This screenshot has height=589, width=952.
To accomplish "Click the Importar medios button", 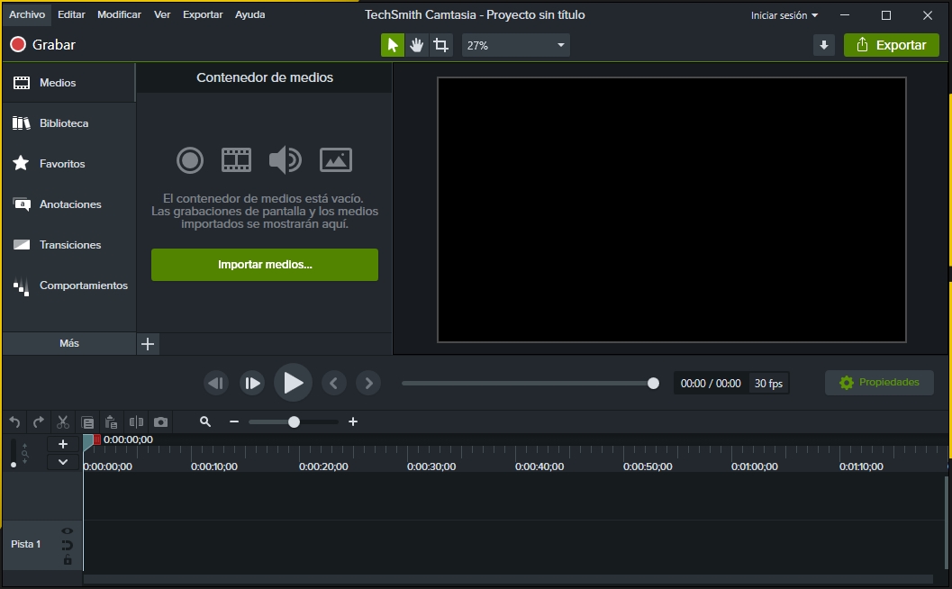I will coord(264,264).
